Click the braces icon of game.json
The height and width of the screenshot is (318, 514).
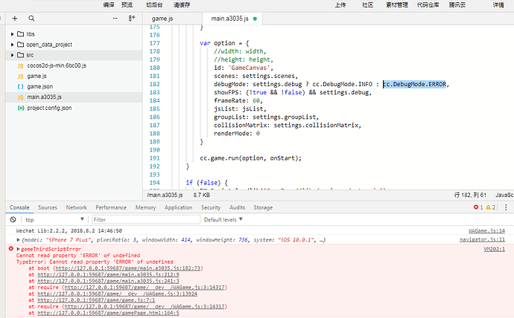[x=20, y=87]
